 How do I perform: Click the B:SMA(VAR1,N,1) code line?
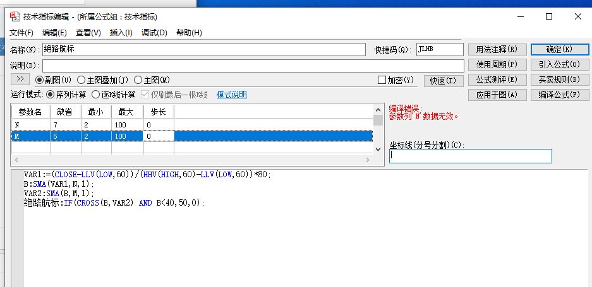[59, 184]
